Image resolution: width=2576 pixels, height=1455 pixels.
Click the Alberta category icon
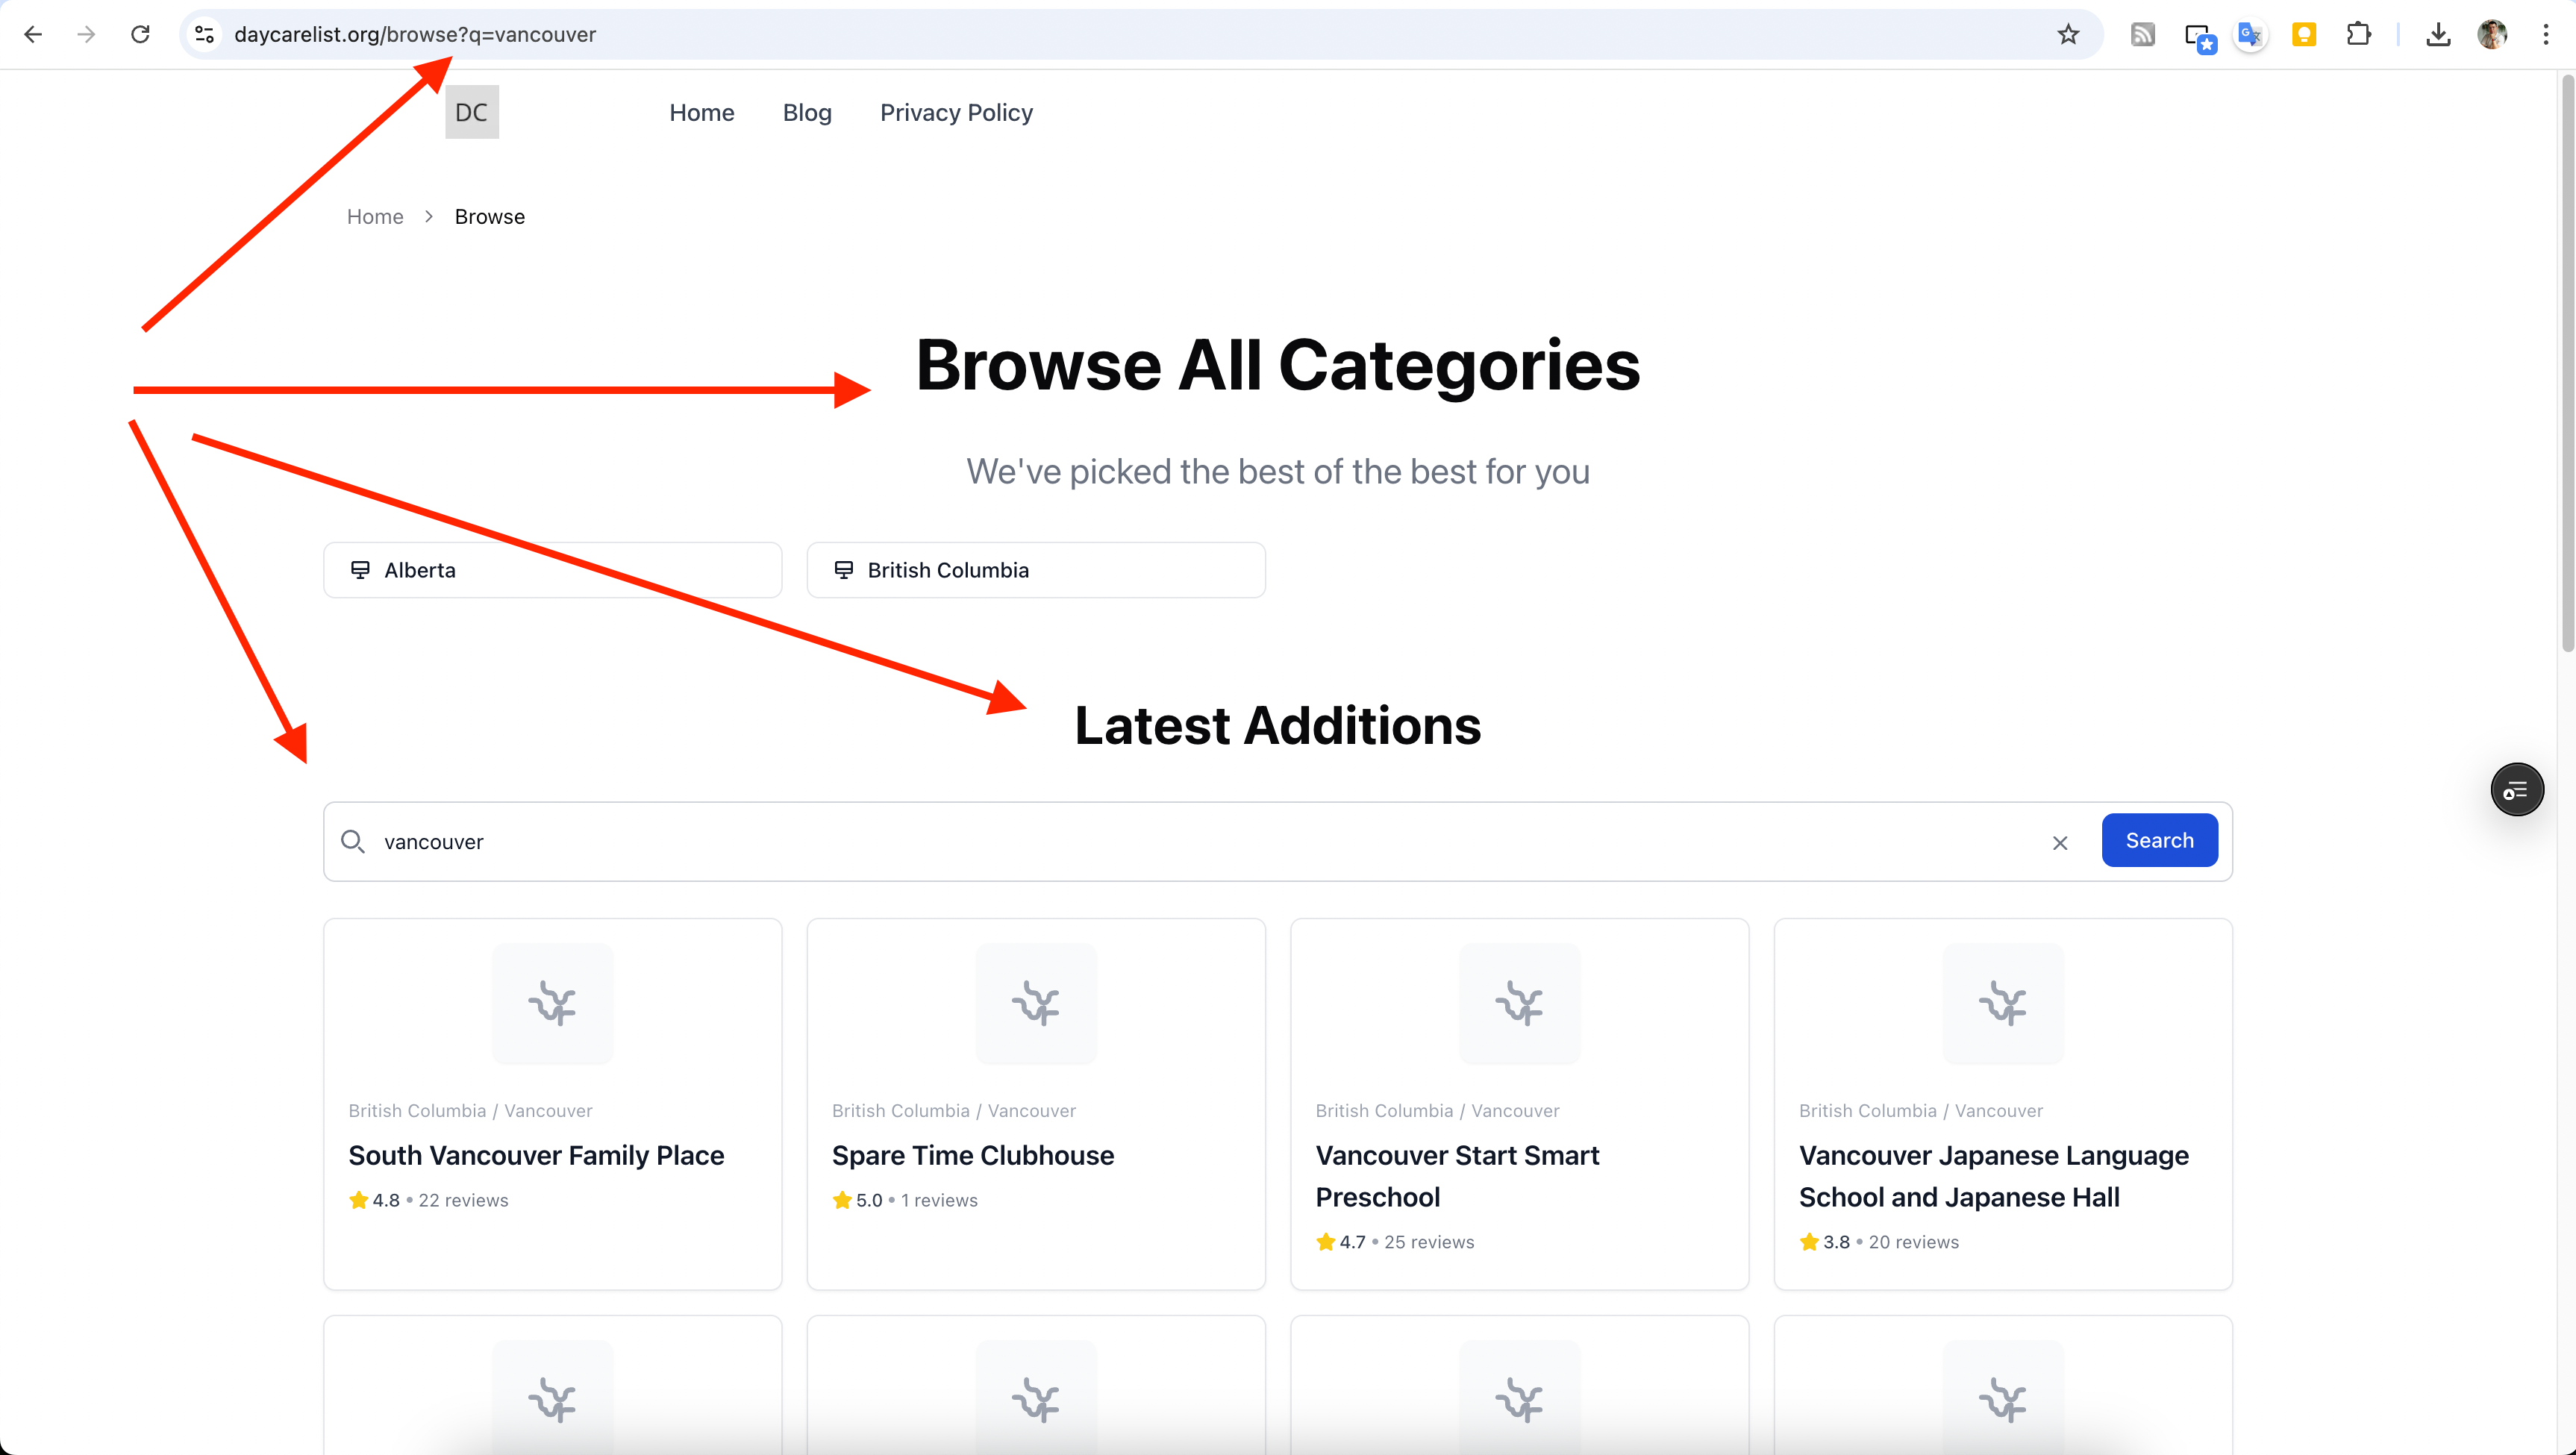coord(360,570)
